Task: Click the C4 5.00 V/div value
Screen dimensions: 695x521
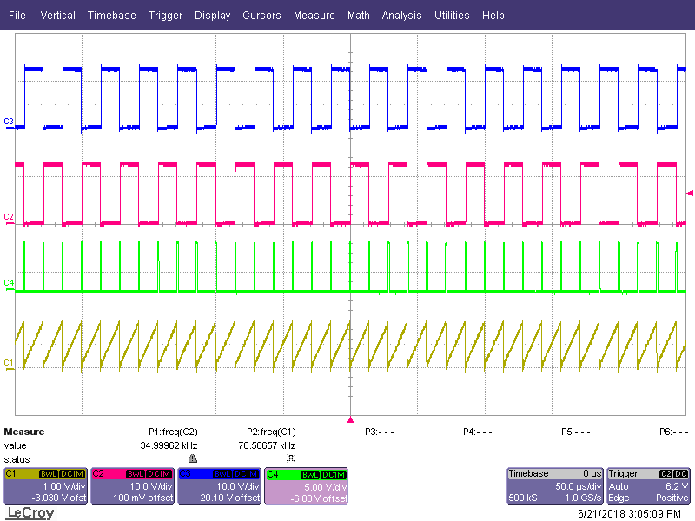Action: 324,487
